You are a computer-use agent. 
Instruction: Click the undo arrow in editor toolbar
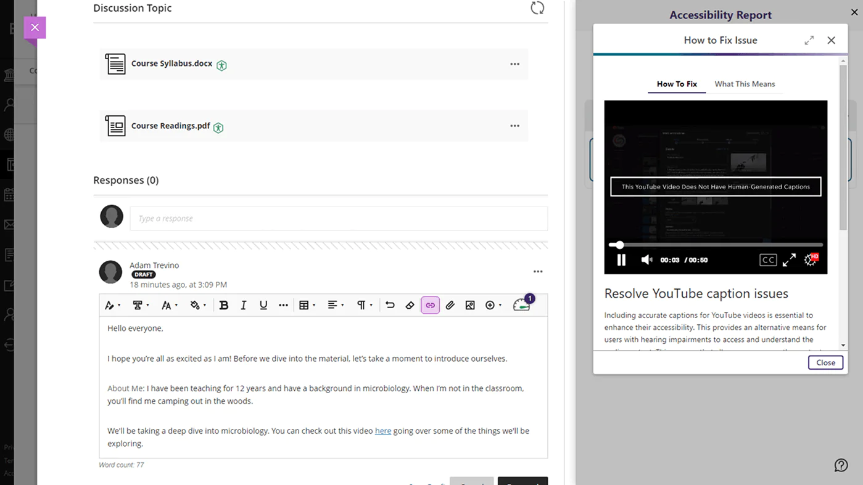click(x=390, y=305)
